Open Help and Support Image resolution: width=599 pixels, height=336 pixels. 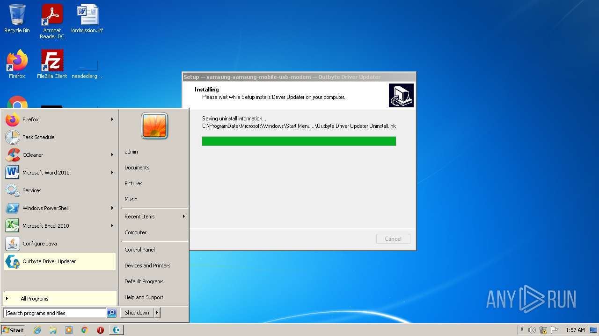click(154, 297)
